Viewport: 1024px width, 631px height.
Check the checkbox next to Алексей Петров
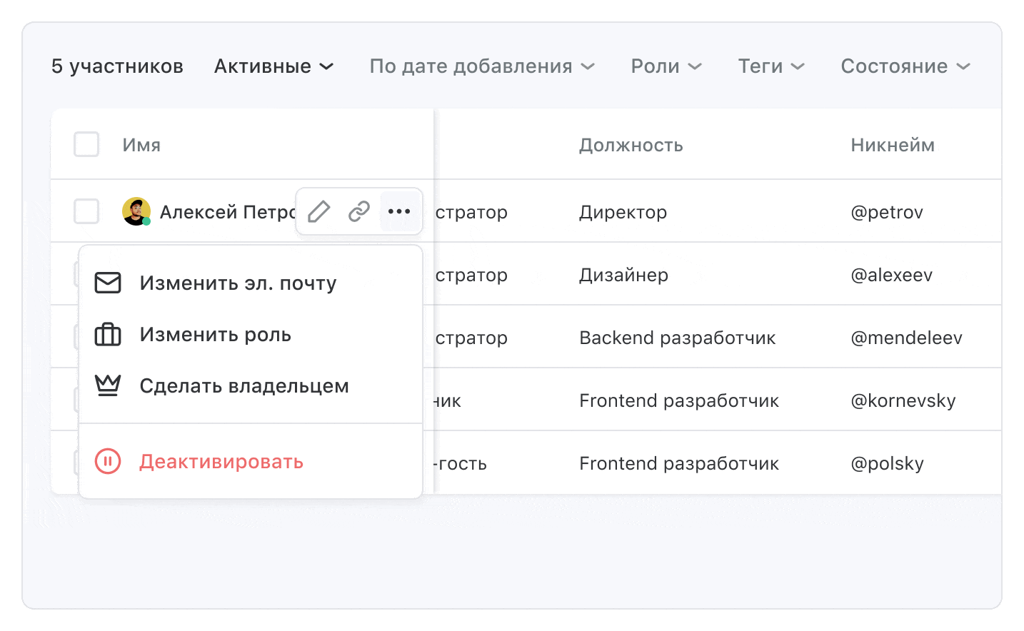coord(86,211)
